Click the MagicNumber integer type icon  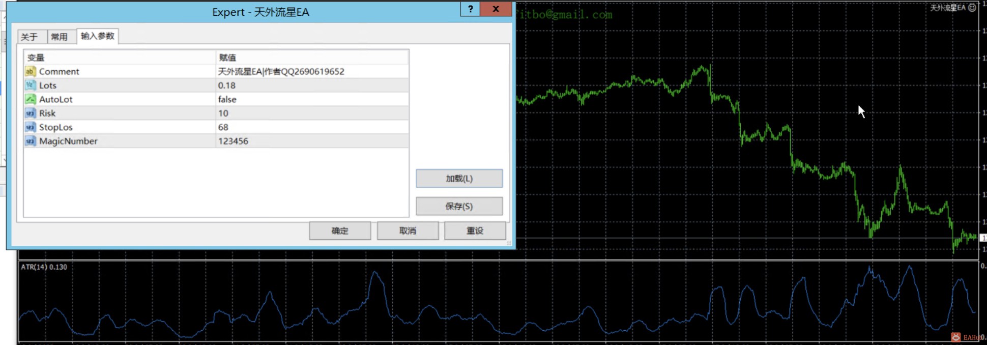pyautogui.click(x=30, y=141)
